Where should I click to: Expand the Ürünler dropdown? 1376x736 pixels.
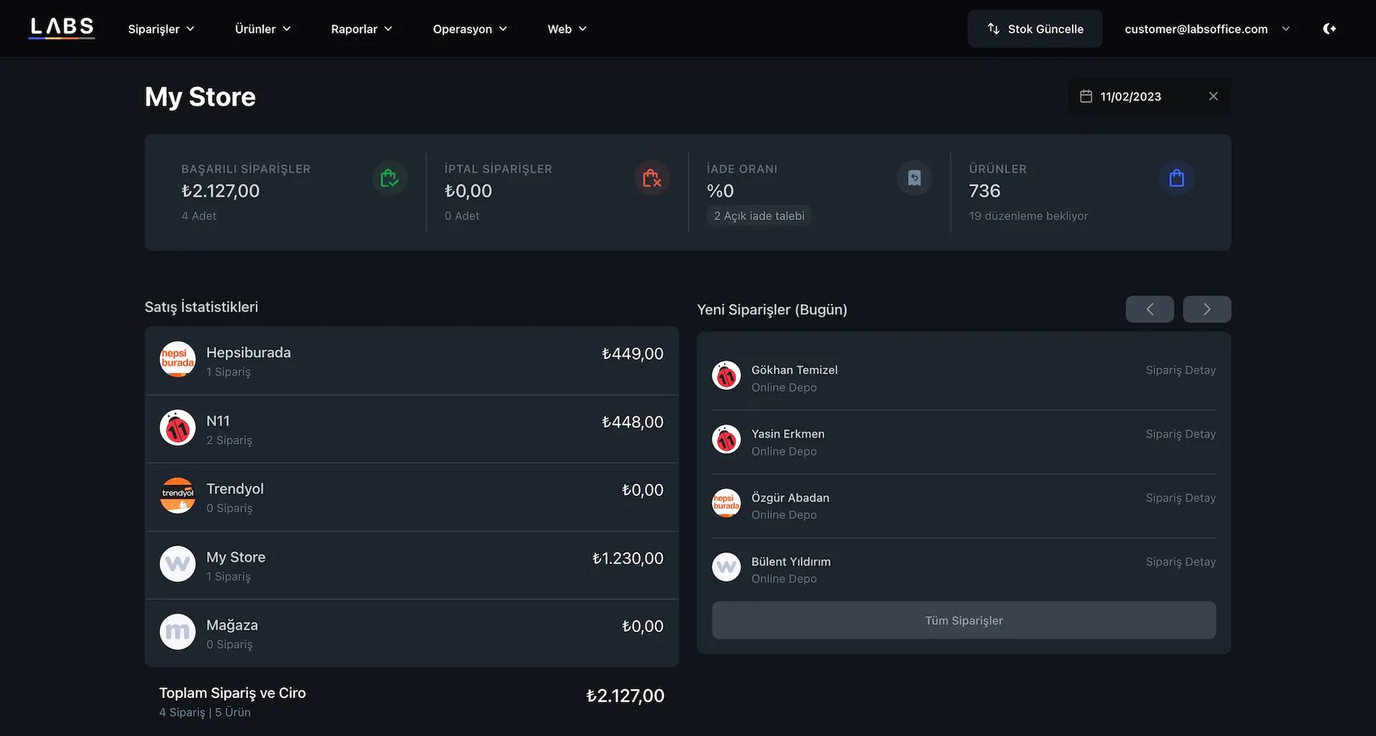262,29
